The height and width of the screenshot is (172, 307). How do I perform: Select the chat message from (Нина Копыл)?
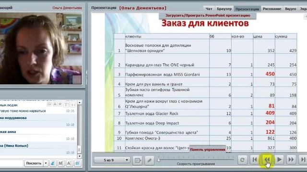(38, 149)
